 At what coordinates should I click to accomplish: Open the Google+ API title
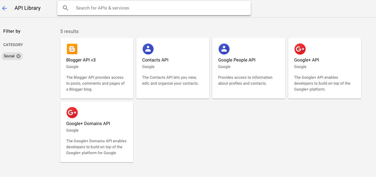[x=307, y=60]
